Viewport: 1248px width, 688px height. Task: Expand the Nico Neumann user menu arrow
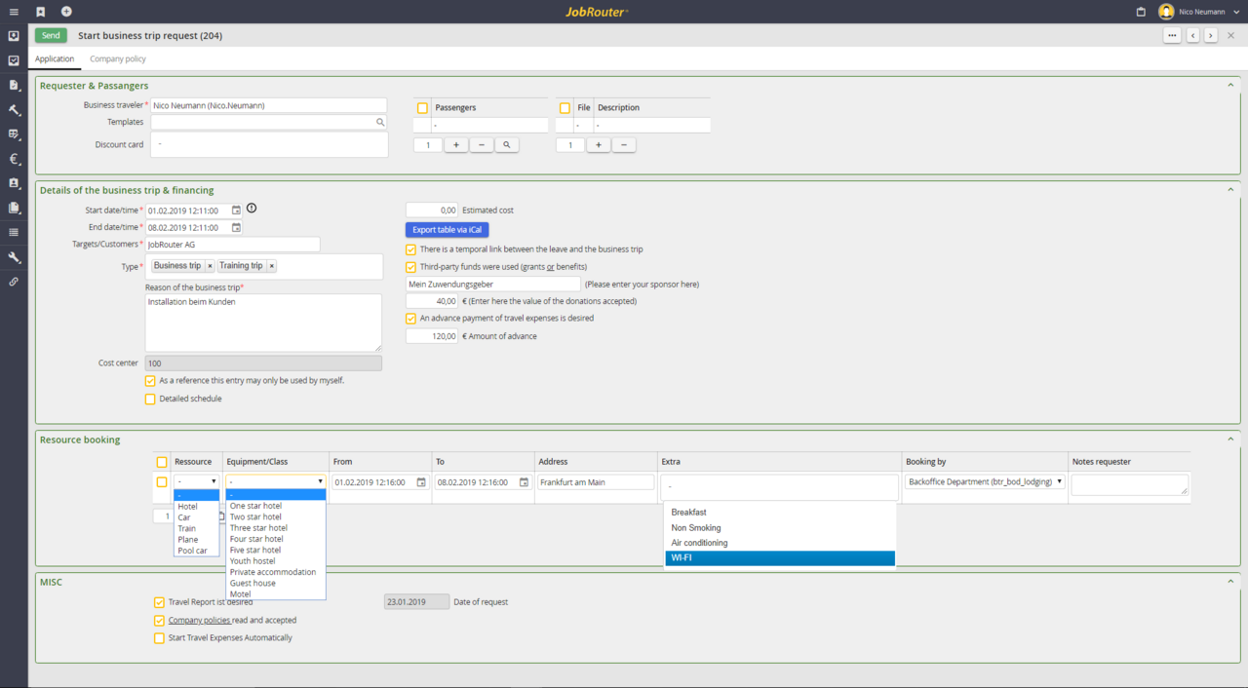click(x=1236, y=12)
